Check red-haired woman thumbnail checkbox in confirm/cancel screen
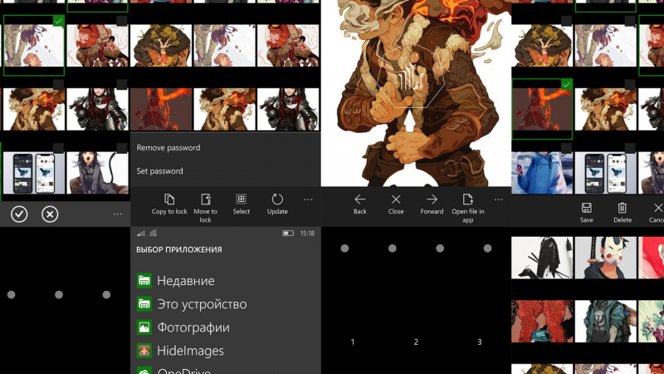This screenshot has height=374, width=664. point(122,21)
